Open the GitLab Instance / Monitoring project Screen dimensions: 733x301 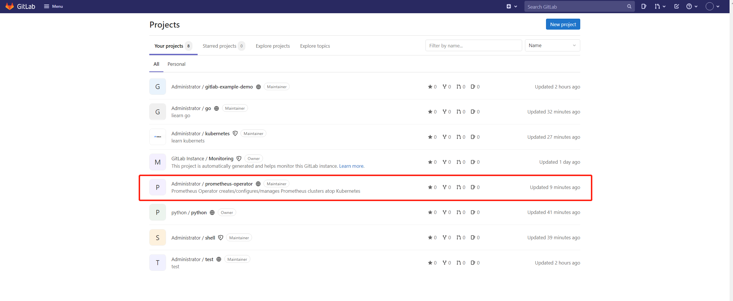202,159
